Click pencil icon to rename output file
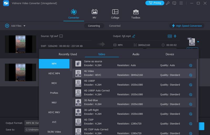 coord(134,36)
